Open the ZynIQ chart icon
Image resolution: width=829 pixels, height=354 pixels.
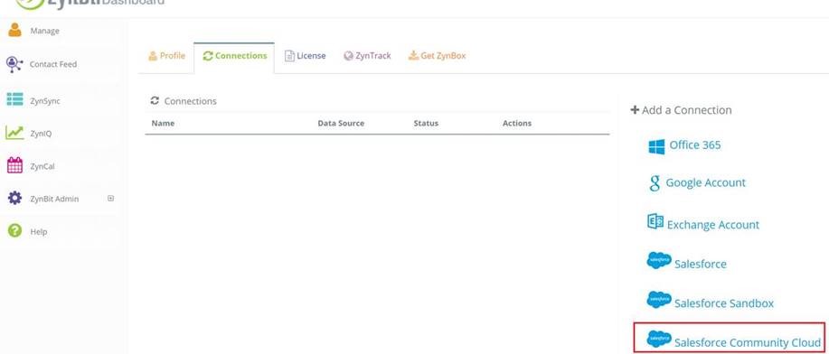[14, 133]
